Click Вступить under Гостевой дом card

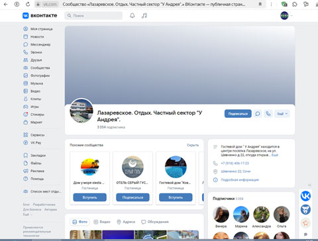click(176, 197)
